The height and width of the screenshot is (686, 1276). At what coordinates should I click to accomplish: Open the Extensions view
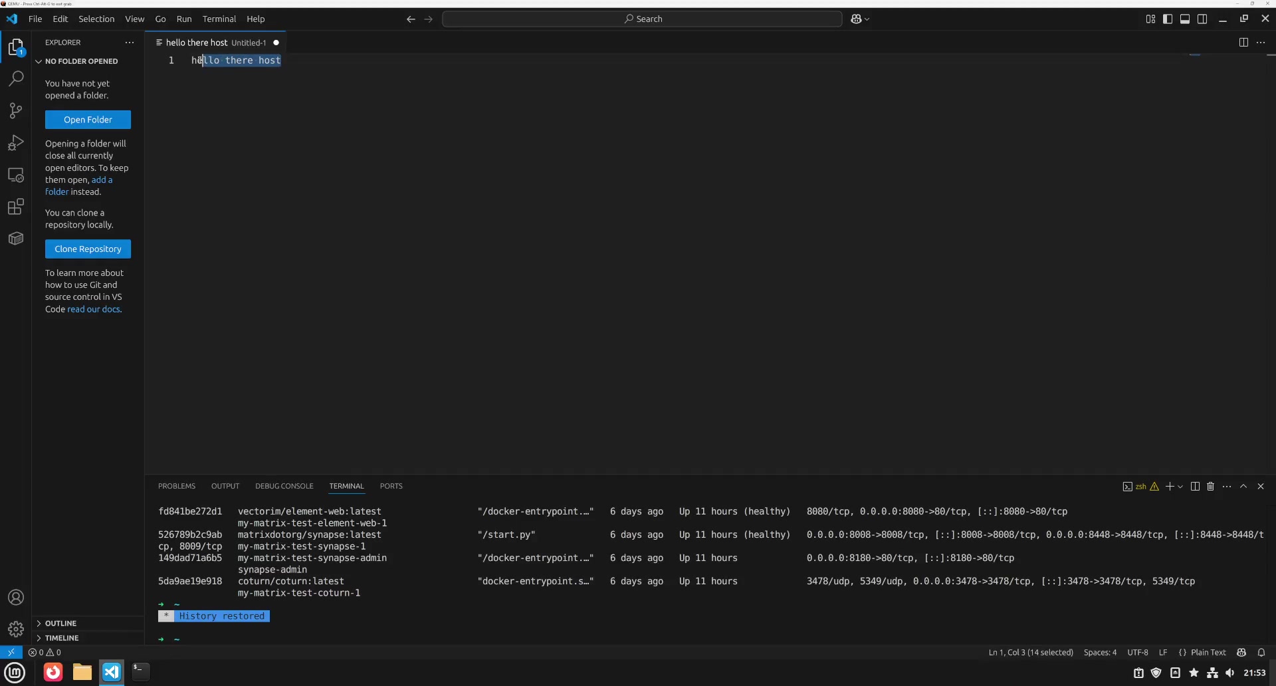click(16, 207)
